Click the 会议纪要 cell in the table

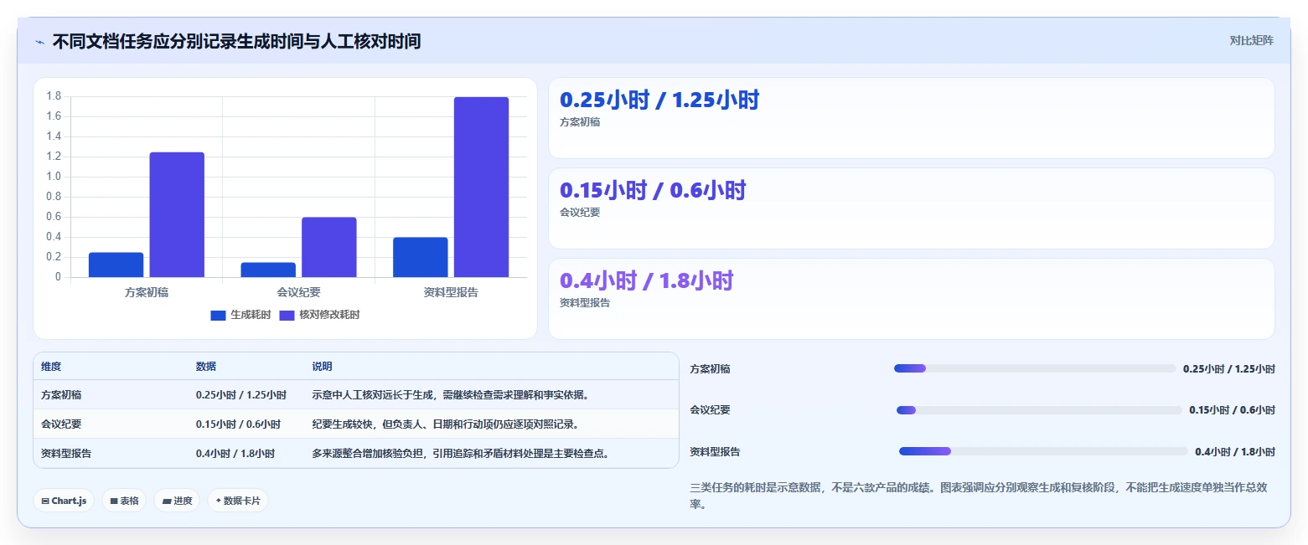[61, 424]
